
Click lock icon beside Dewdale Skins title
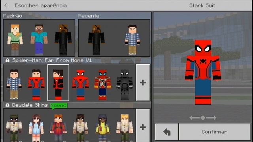[7, 105]
